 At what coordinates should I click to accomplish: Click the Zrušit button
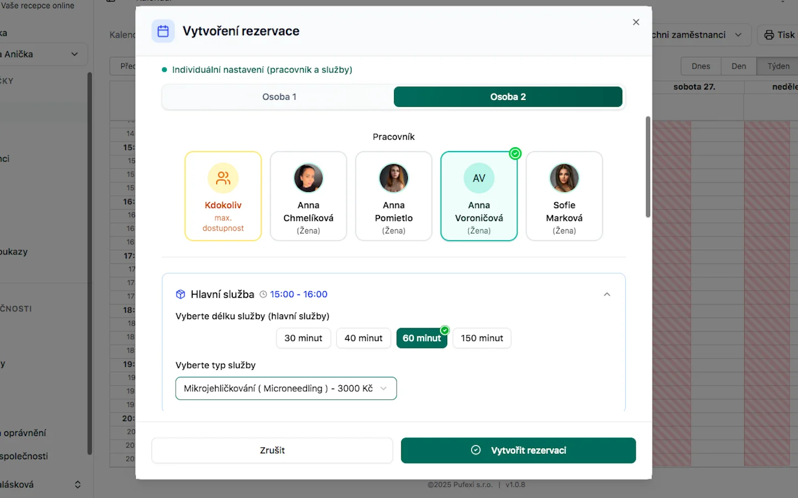[x=272, y=450]
